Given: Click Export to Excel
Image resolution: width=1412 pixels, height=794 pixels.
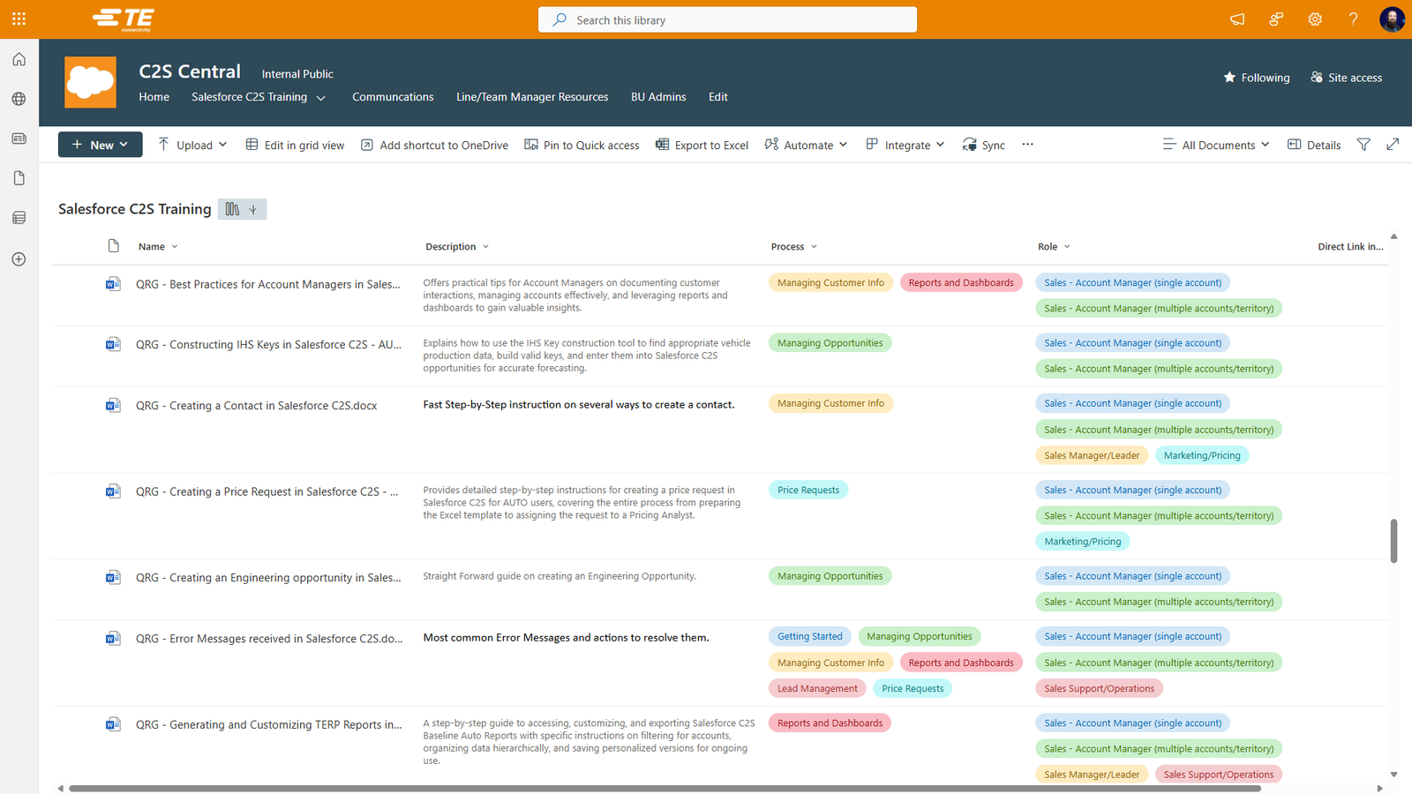Looking at the screenshot, I should tap(702, 145).
